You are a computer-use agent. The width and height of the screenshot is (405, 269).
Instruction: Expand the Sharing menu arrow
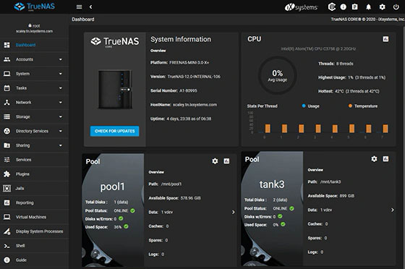click(x=61, y=145)
